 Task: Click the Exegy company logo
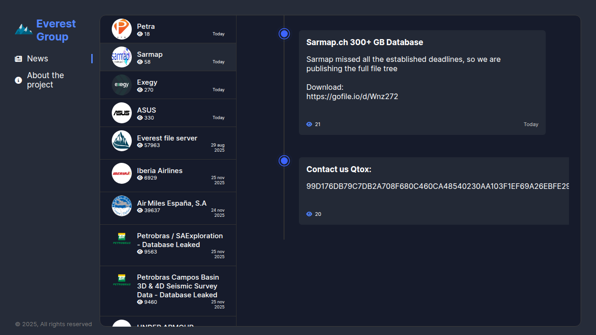pos(122,85)
